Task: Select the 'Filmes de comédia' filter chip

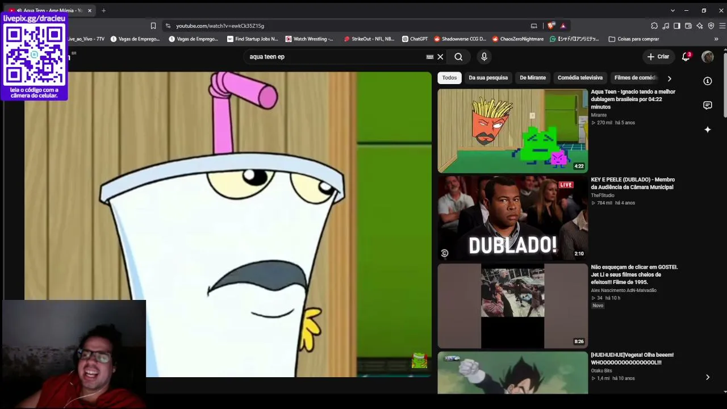Action: 635,78
